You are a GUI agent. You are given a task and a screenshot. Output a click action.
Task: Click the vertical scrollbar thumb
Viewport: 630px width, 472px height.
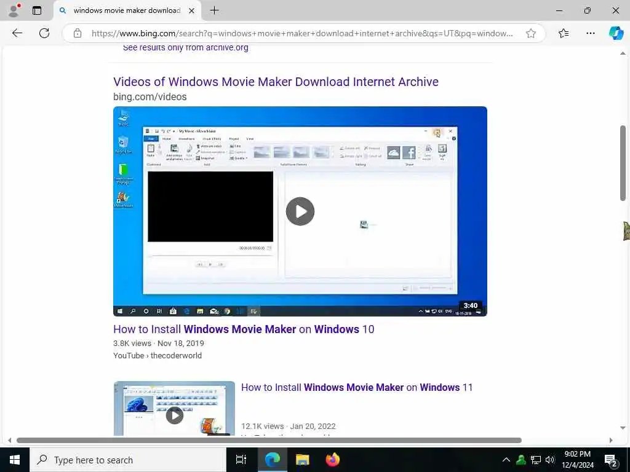click(623, 163)
